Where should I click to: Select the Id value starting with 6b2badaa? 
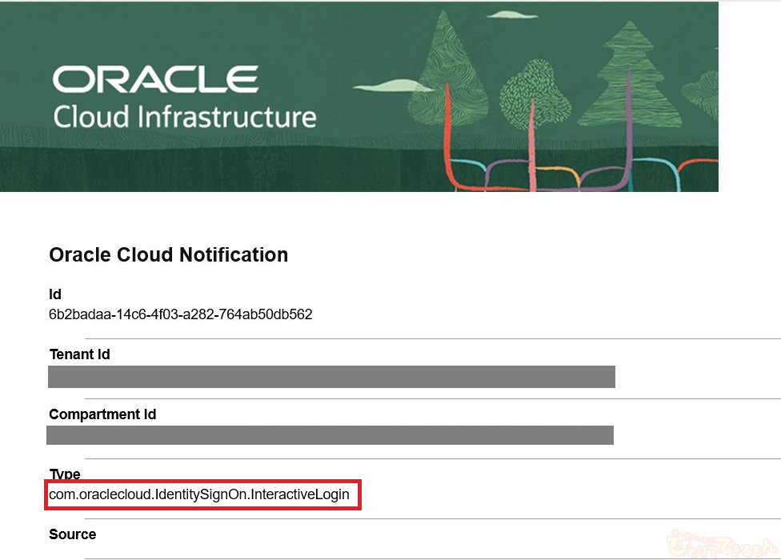tap(180, 314)
